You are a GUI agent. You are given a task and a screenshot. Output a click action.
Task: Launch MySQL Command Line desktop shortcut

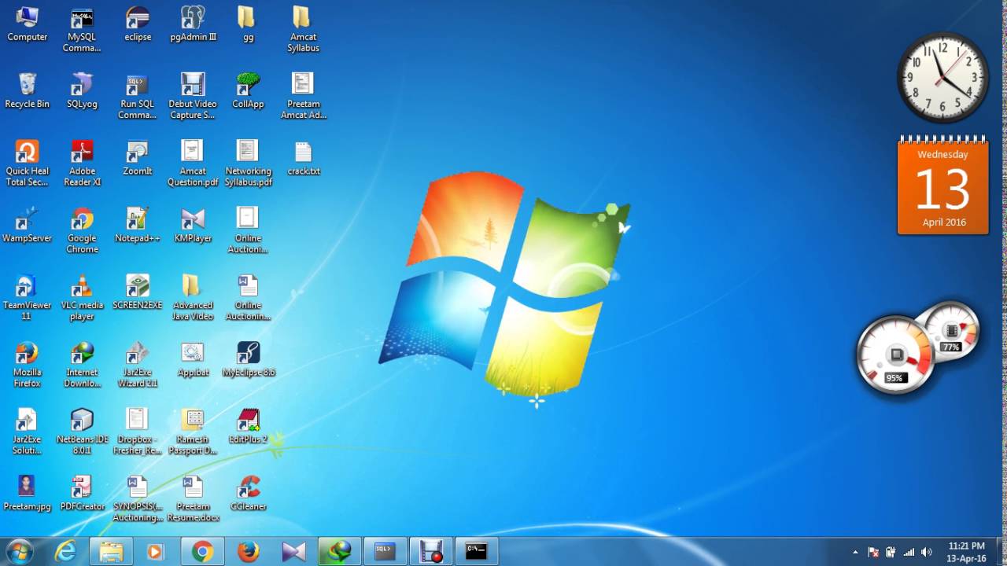(82, 30)
